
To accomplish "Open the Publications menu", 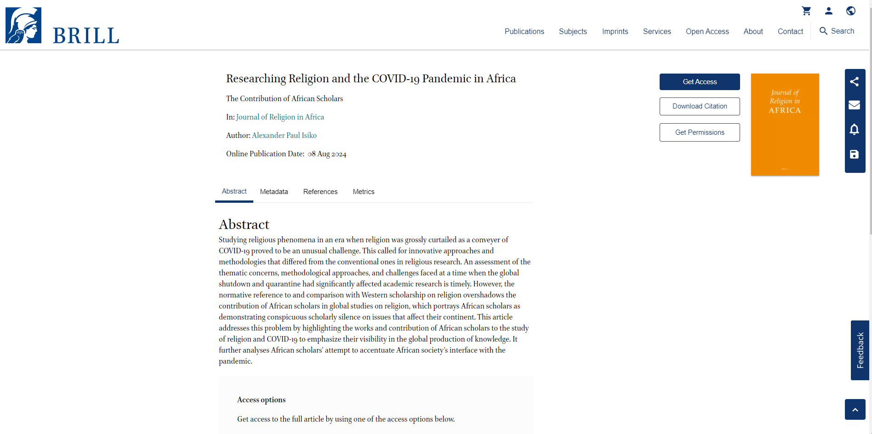I will coord(524,31).
